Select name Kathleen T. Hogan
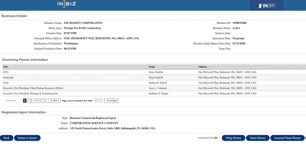This screenshot has width=306, height=166. tap(159, 93)
